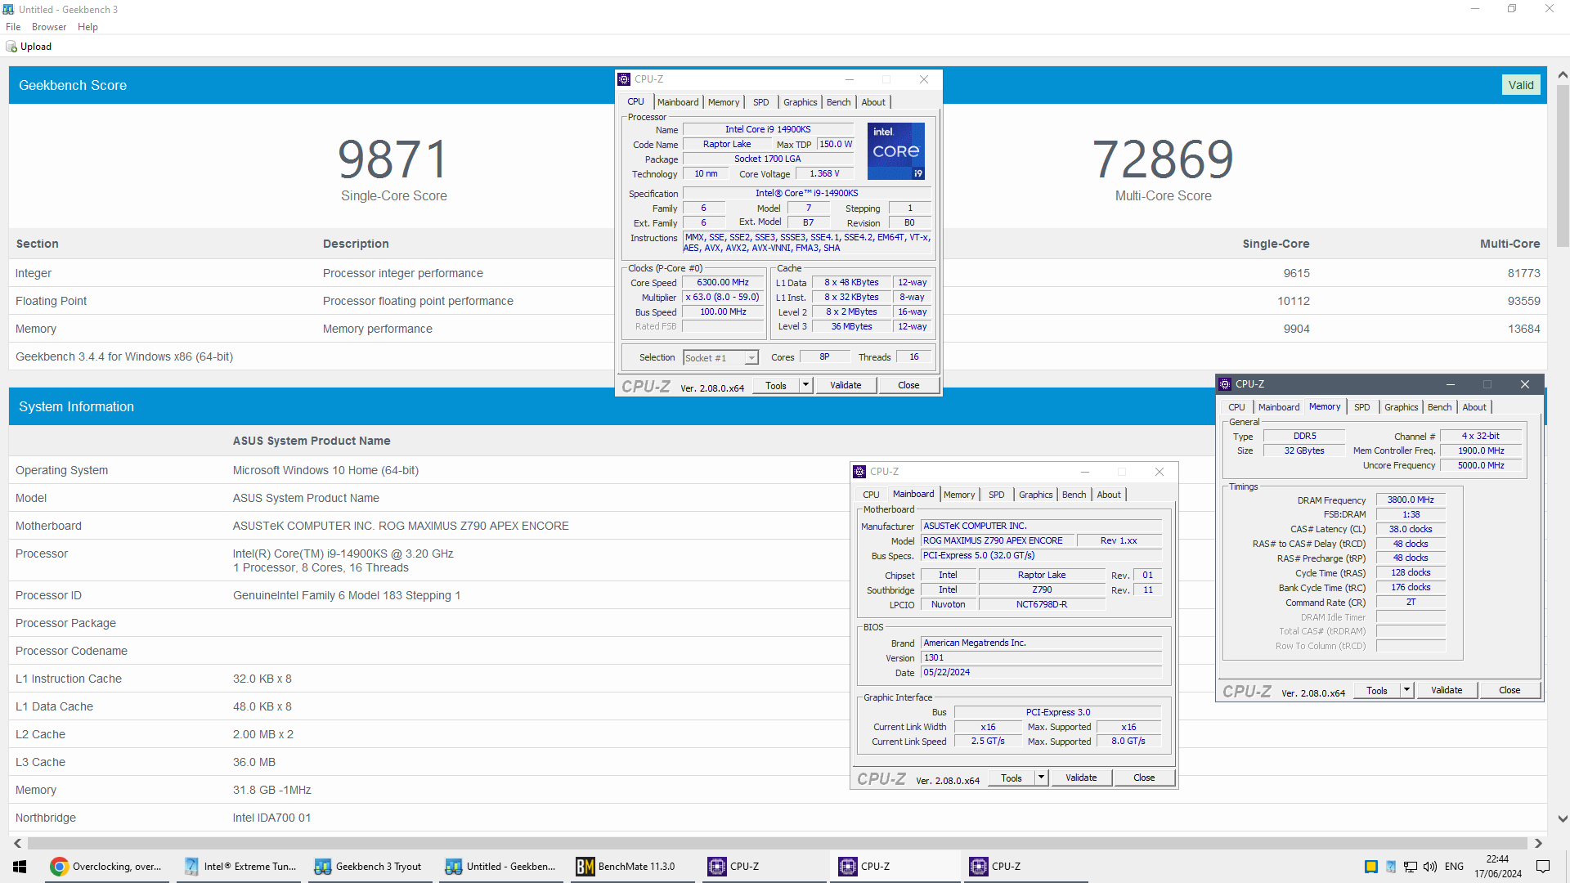The width and height of the screenshot is (1570, 883).
Task: Click CPU-Z app icon in Mainboard window title bar
Action: pyautogui.click(x=859, y=472)
